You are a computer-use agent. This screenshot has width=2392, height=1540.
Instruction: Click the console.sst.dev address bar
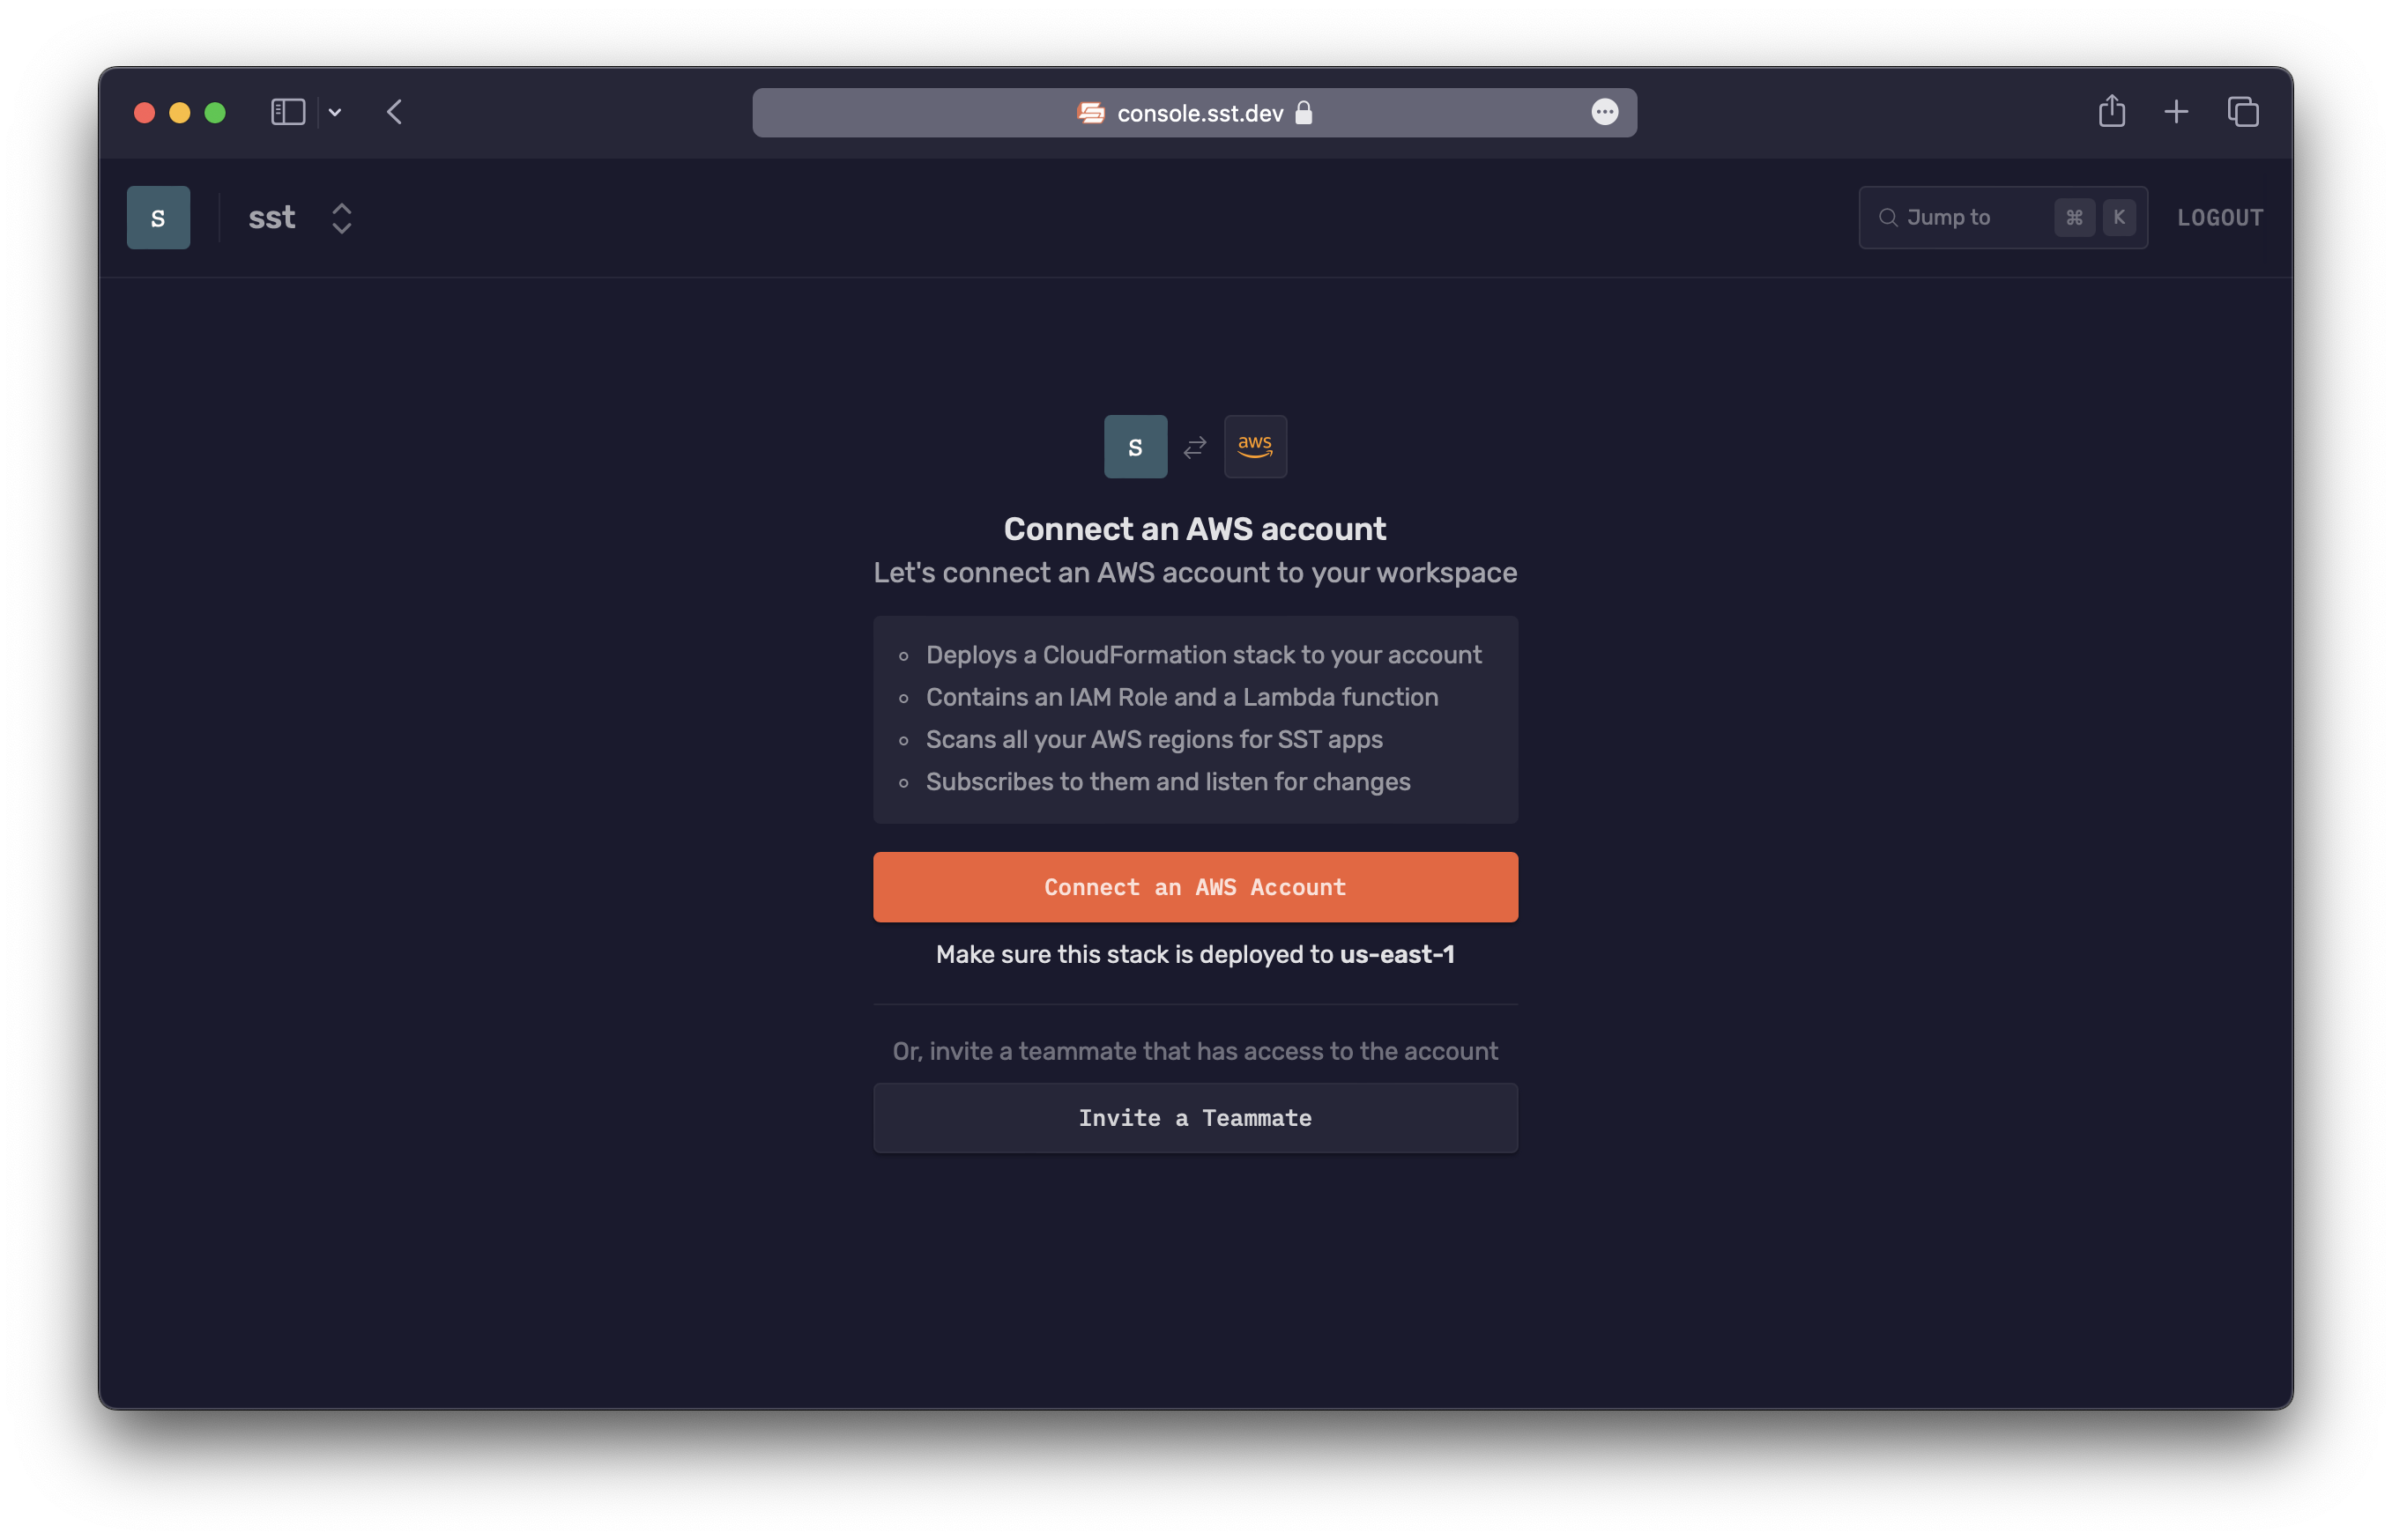[1196, 112]
